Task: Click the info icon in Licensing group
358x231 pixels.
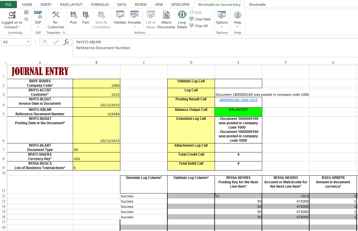Action: click(x=26, y=12)
